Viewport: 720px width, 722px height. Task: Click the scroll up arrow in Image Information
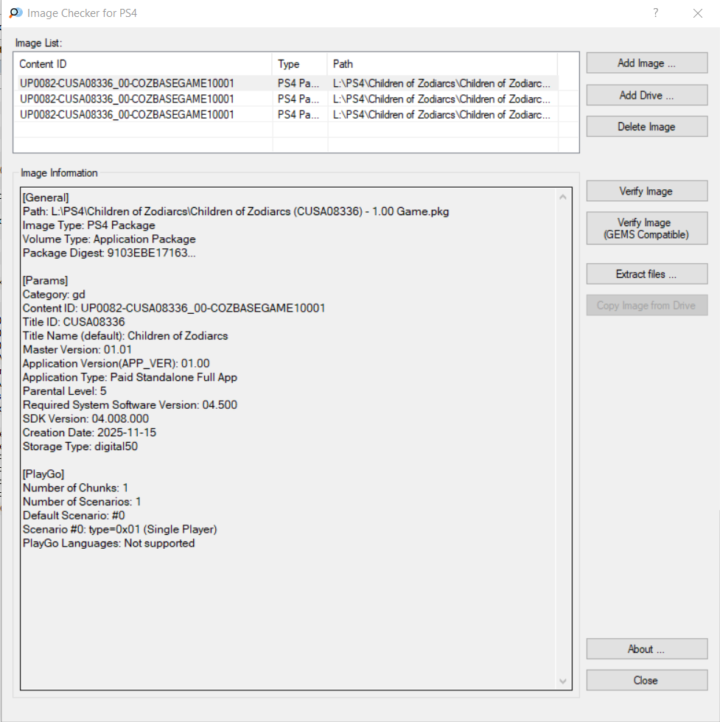564,197
